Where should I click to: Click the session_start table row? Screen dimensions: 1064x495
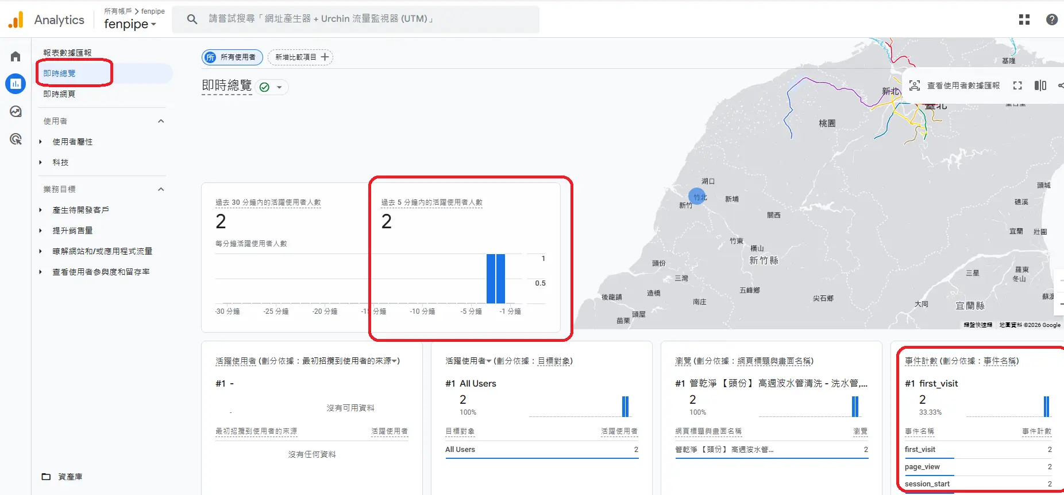pyautogui.click(x=978, y=484)
